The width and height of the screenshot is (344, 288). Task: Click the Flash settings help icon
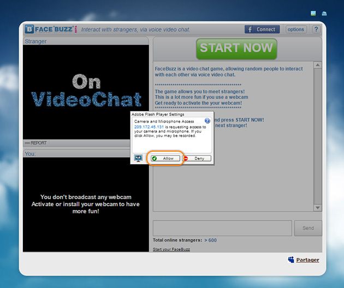207,121
